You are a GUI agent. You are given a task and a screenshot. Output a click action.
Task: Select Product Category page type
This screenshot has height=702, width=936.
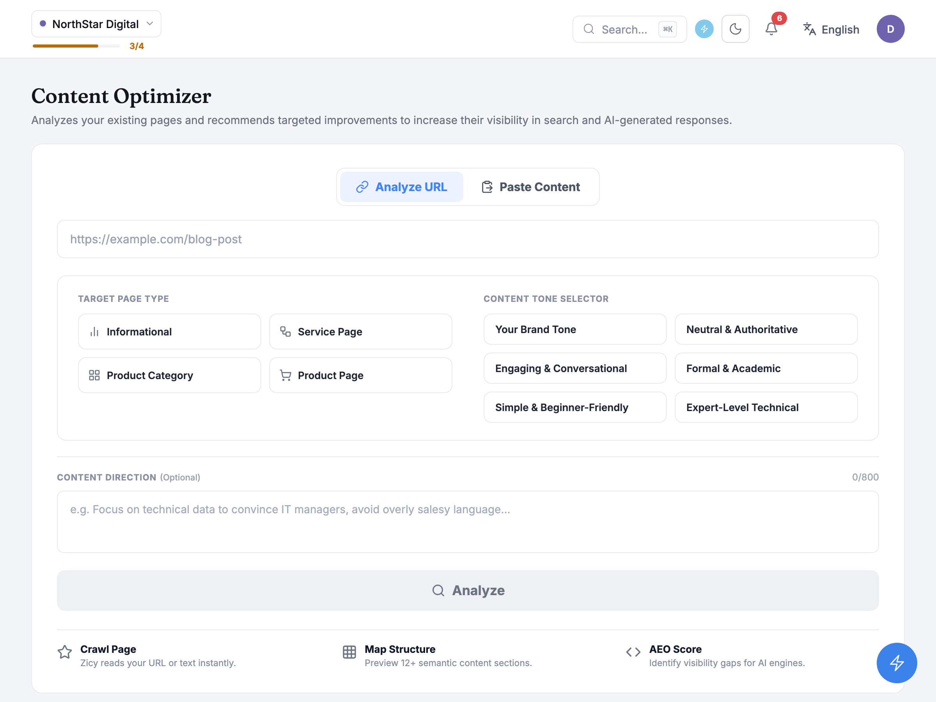[x=170, y=375]
